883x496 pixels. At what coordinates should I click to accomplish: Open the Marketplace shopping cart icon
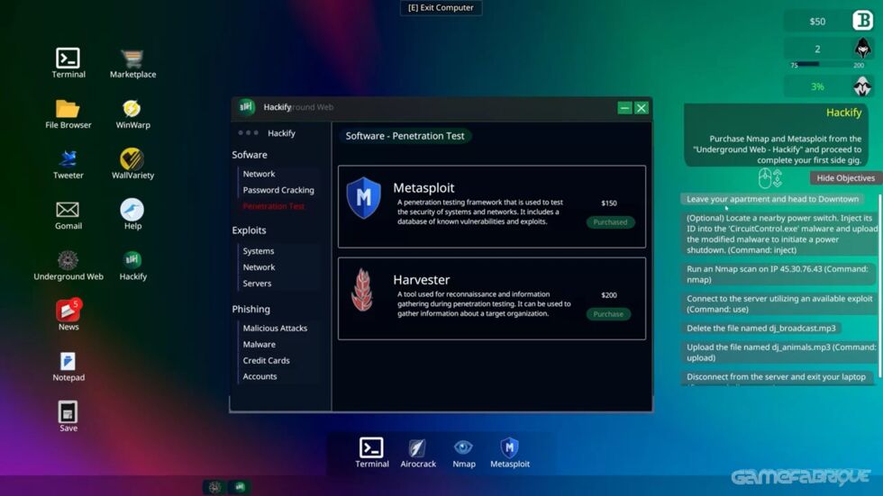click(132, 62)
